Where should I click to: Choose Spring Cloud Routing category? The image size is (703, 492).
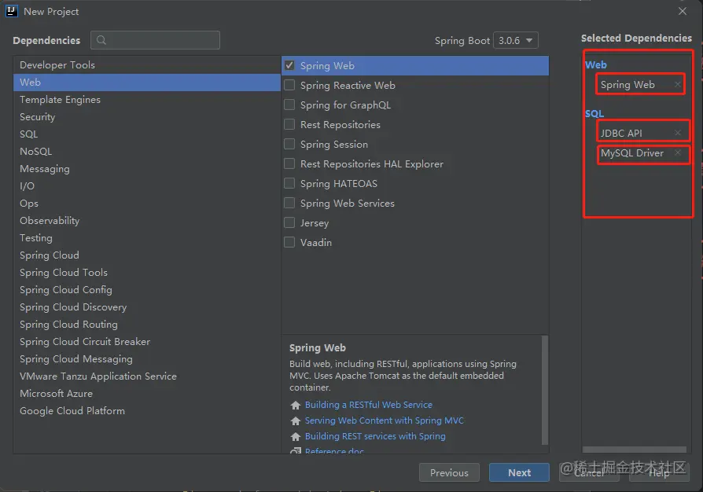147,325
